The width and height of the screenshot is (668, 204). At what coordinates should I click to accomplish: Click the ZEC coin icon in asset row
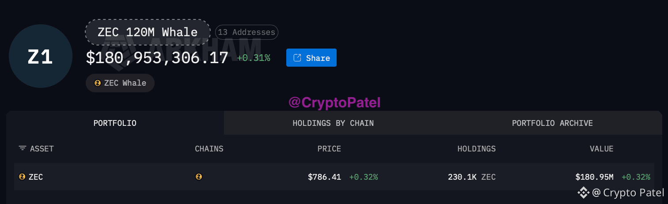(22, 177)
